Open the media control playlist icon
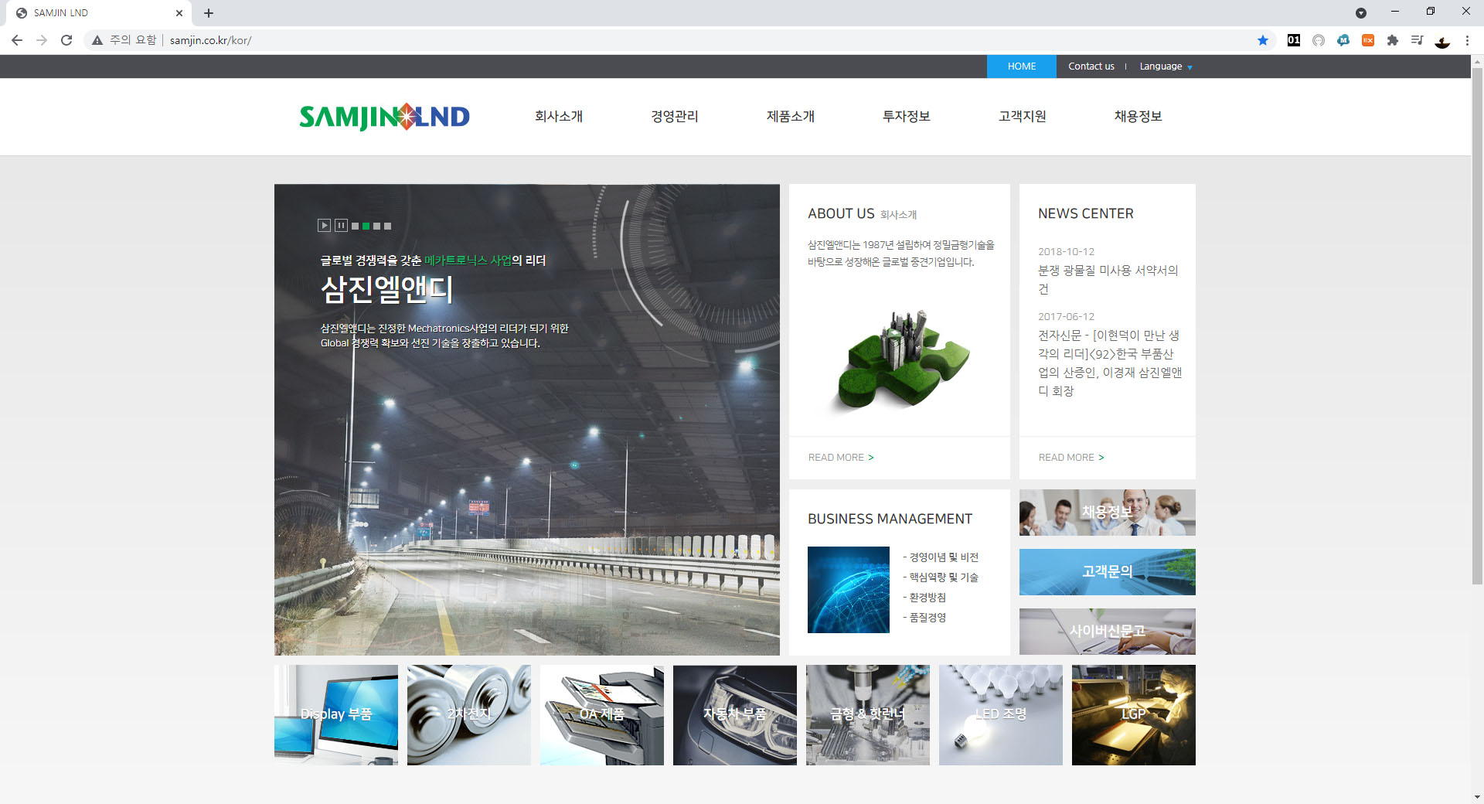1484x804 pixels. point(1417,40)
